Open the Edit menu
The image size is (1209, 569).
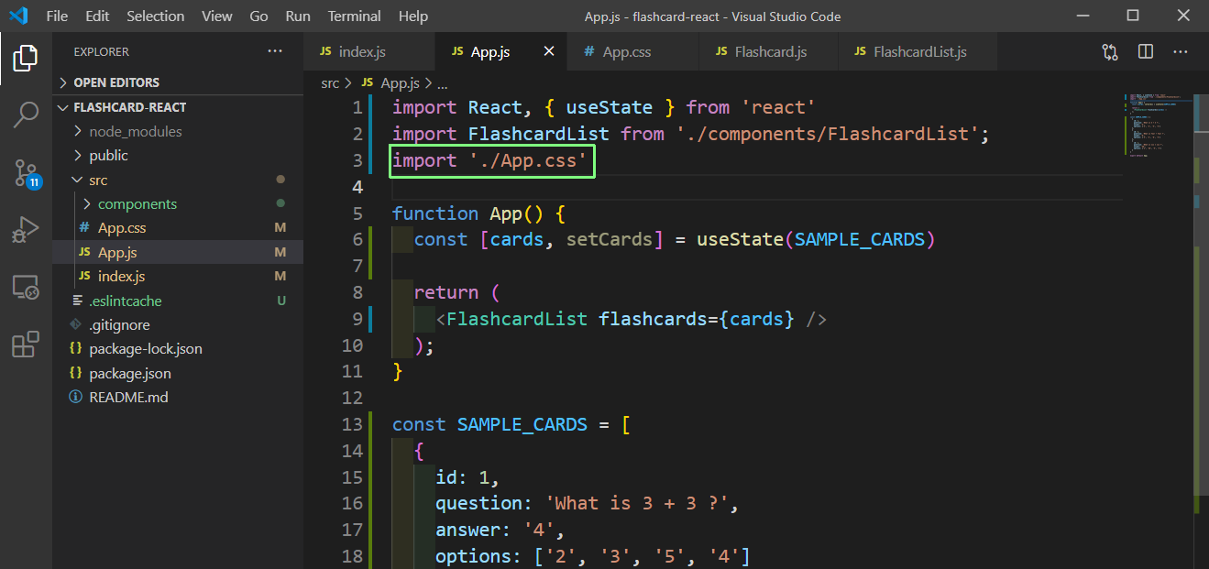point(97,16)
